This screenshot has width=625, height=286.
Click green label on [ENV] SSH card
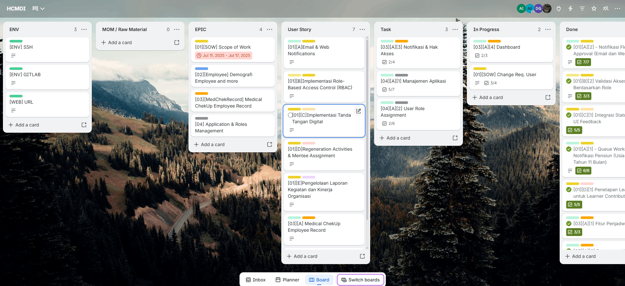tap(16, 41)
